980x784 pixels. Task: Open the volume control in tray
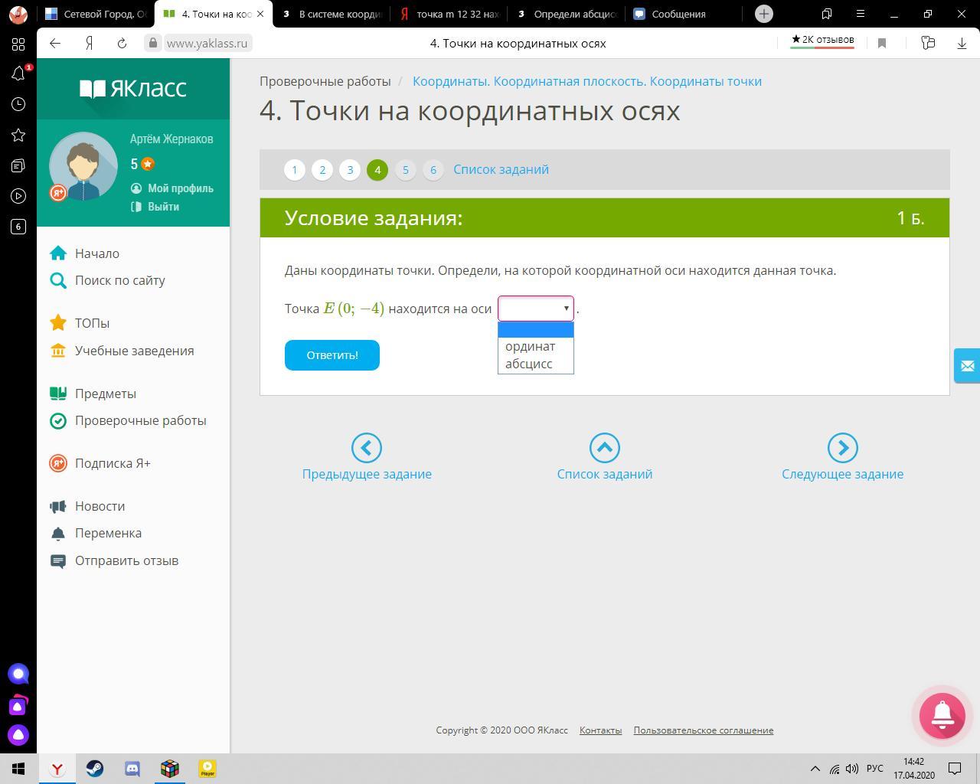pos(852,769)
